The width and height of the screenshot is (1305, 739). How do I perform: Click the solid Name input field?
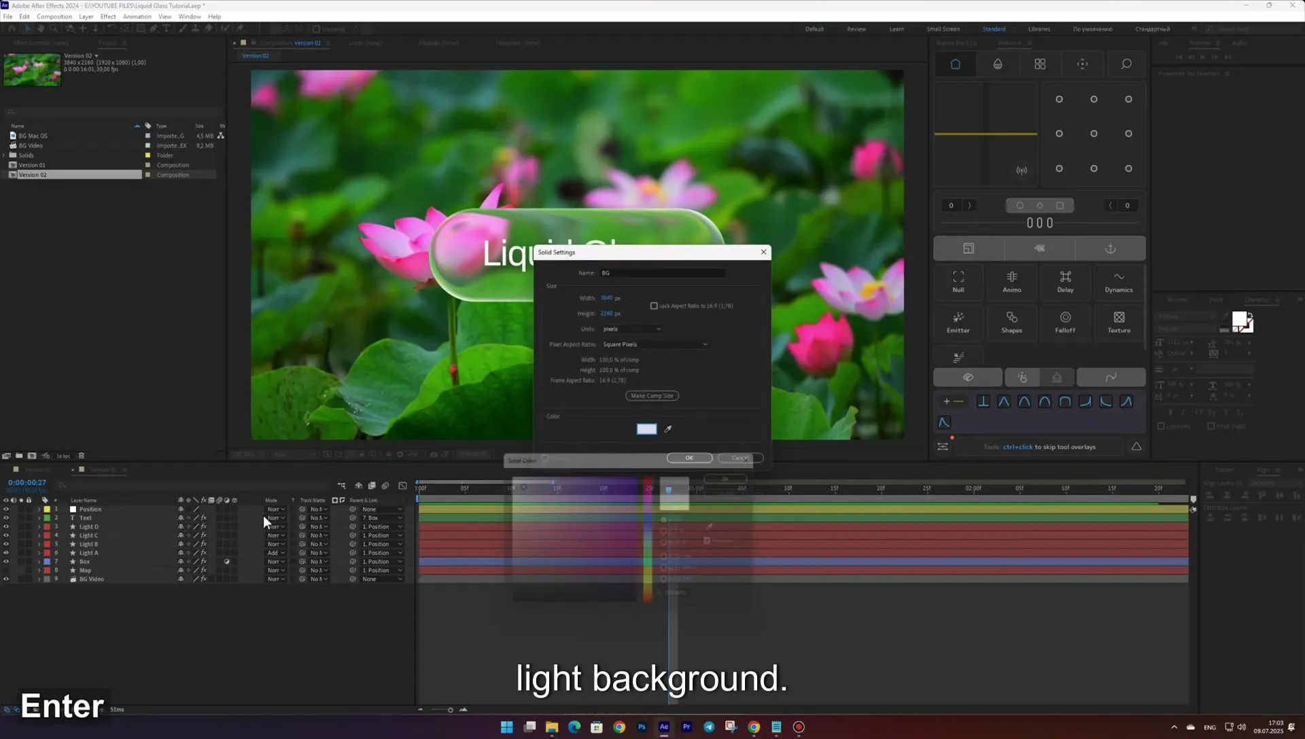coord(663,273)
